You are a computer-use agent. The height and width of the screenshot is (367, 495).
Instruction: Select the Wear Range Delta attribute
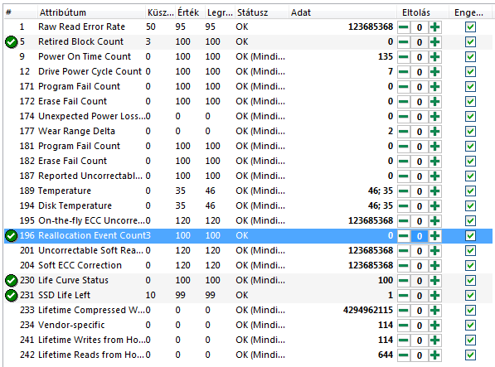[x=248, y=132]
